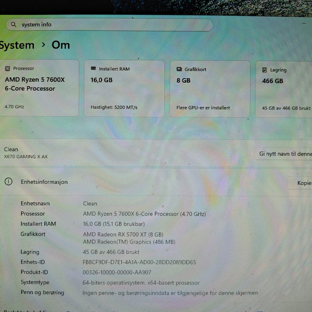Viewport: 312px width, 312px height.
Task: Click device name 'Clean' above X670 GAMING
Action: pos(11,149)
